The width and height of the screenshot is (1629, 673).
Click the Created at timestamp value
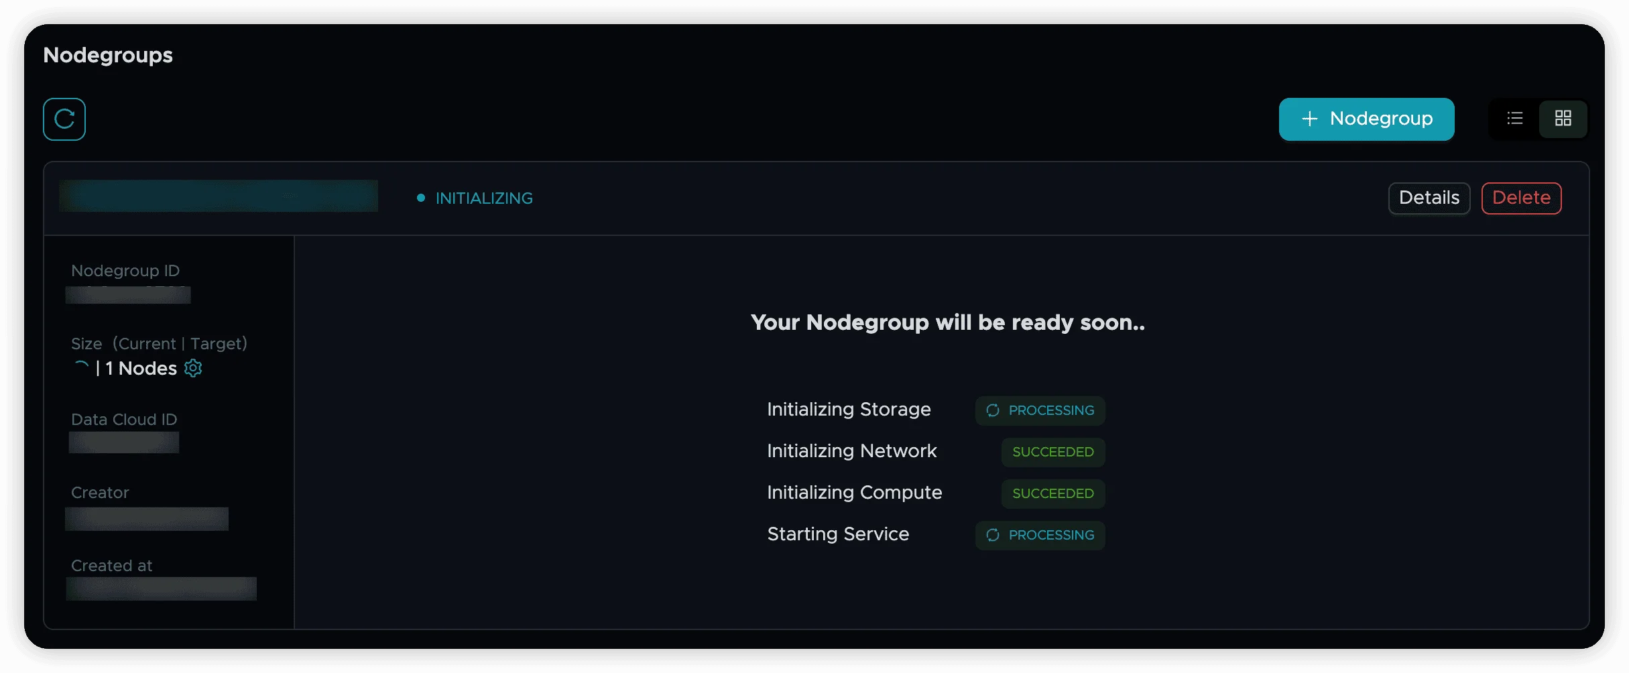[x=161, y=589]
